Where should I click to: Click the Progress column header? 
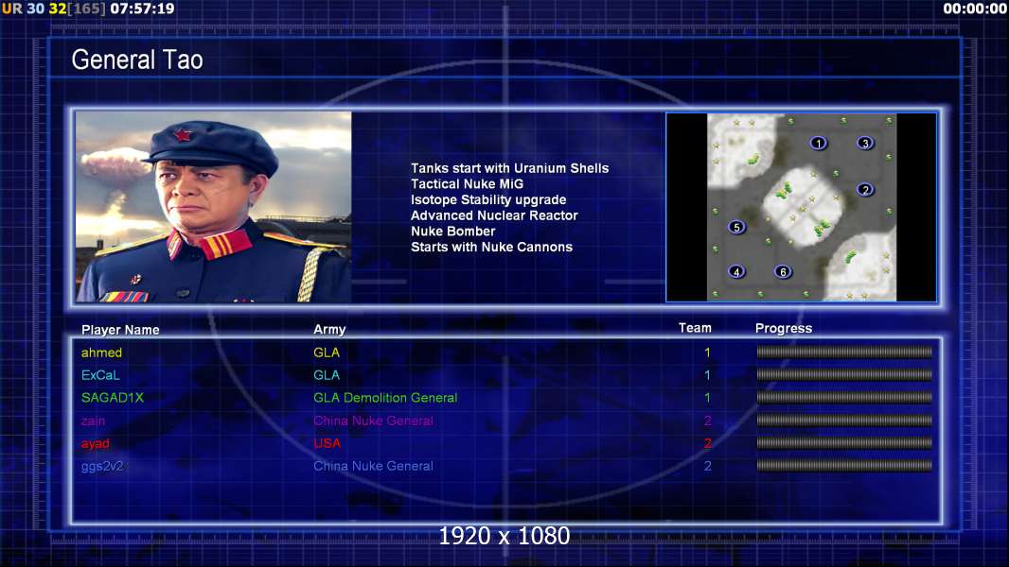click(x=783, y=329)
